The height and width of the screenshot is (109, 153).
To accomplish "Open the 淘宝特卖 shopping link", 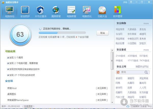I will click(x=120, y=29).
